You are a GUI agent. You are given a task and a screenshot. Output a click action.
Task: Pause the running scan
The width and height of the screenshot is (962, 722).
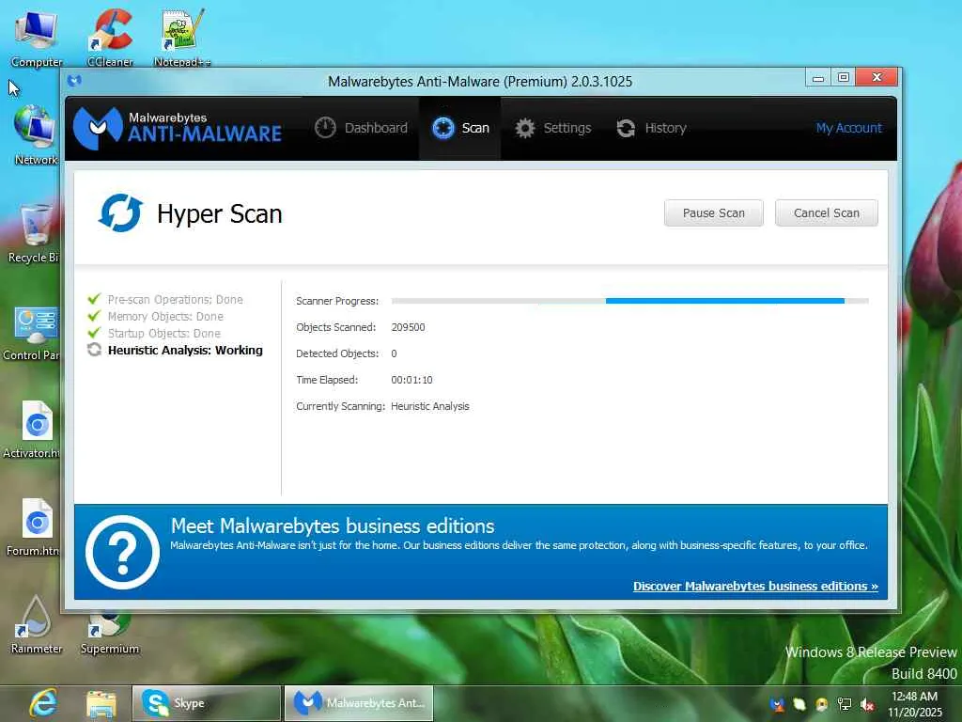pyautogui.click(x=714, y=213)
